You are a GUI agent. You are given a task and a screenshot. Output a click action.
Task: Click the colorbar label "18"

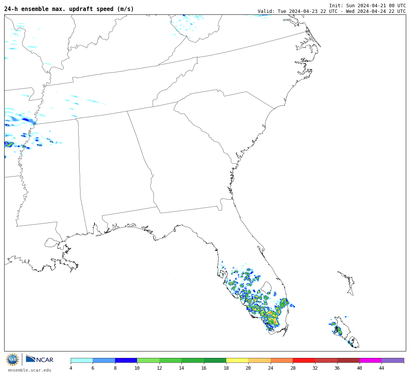(x=226, y=368)
